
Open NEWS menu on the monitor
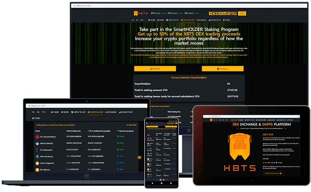tap(161, 20)
